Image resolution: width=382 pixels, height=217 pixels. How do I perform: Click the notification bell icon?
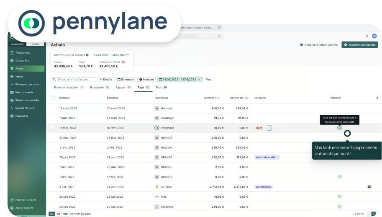pos(367,36)
